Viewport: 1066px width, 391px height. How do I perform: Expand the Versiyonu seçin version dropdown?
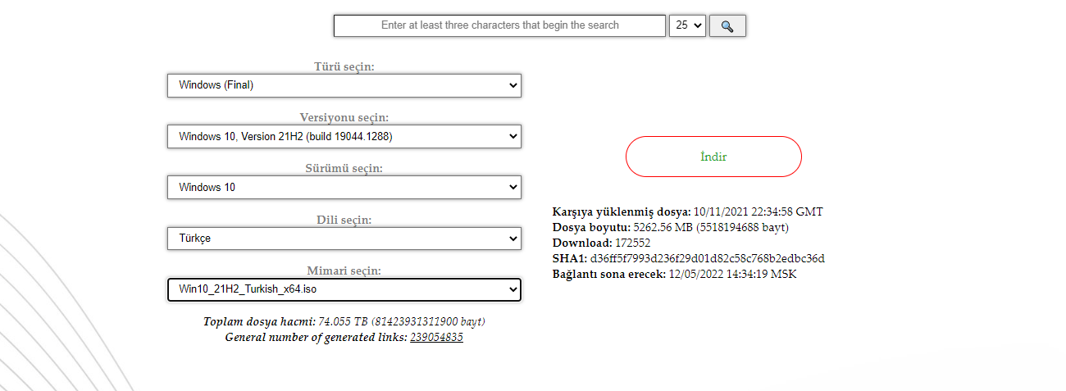coord(344,136)
